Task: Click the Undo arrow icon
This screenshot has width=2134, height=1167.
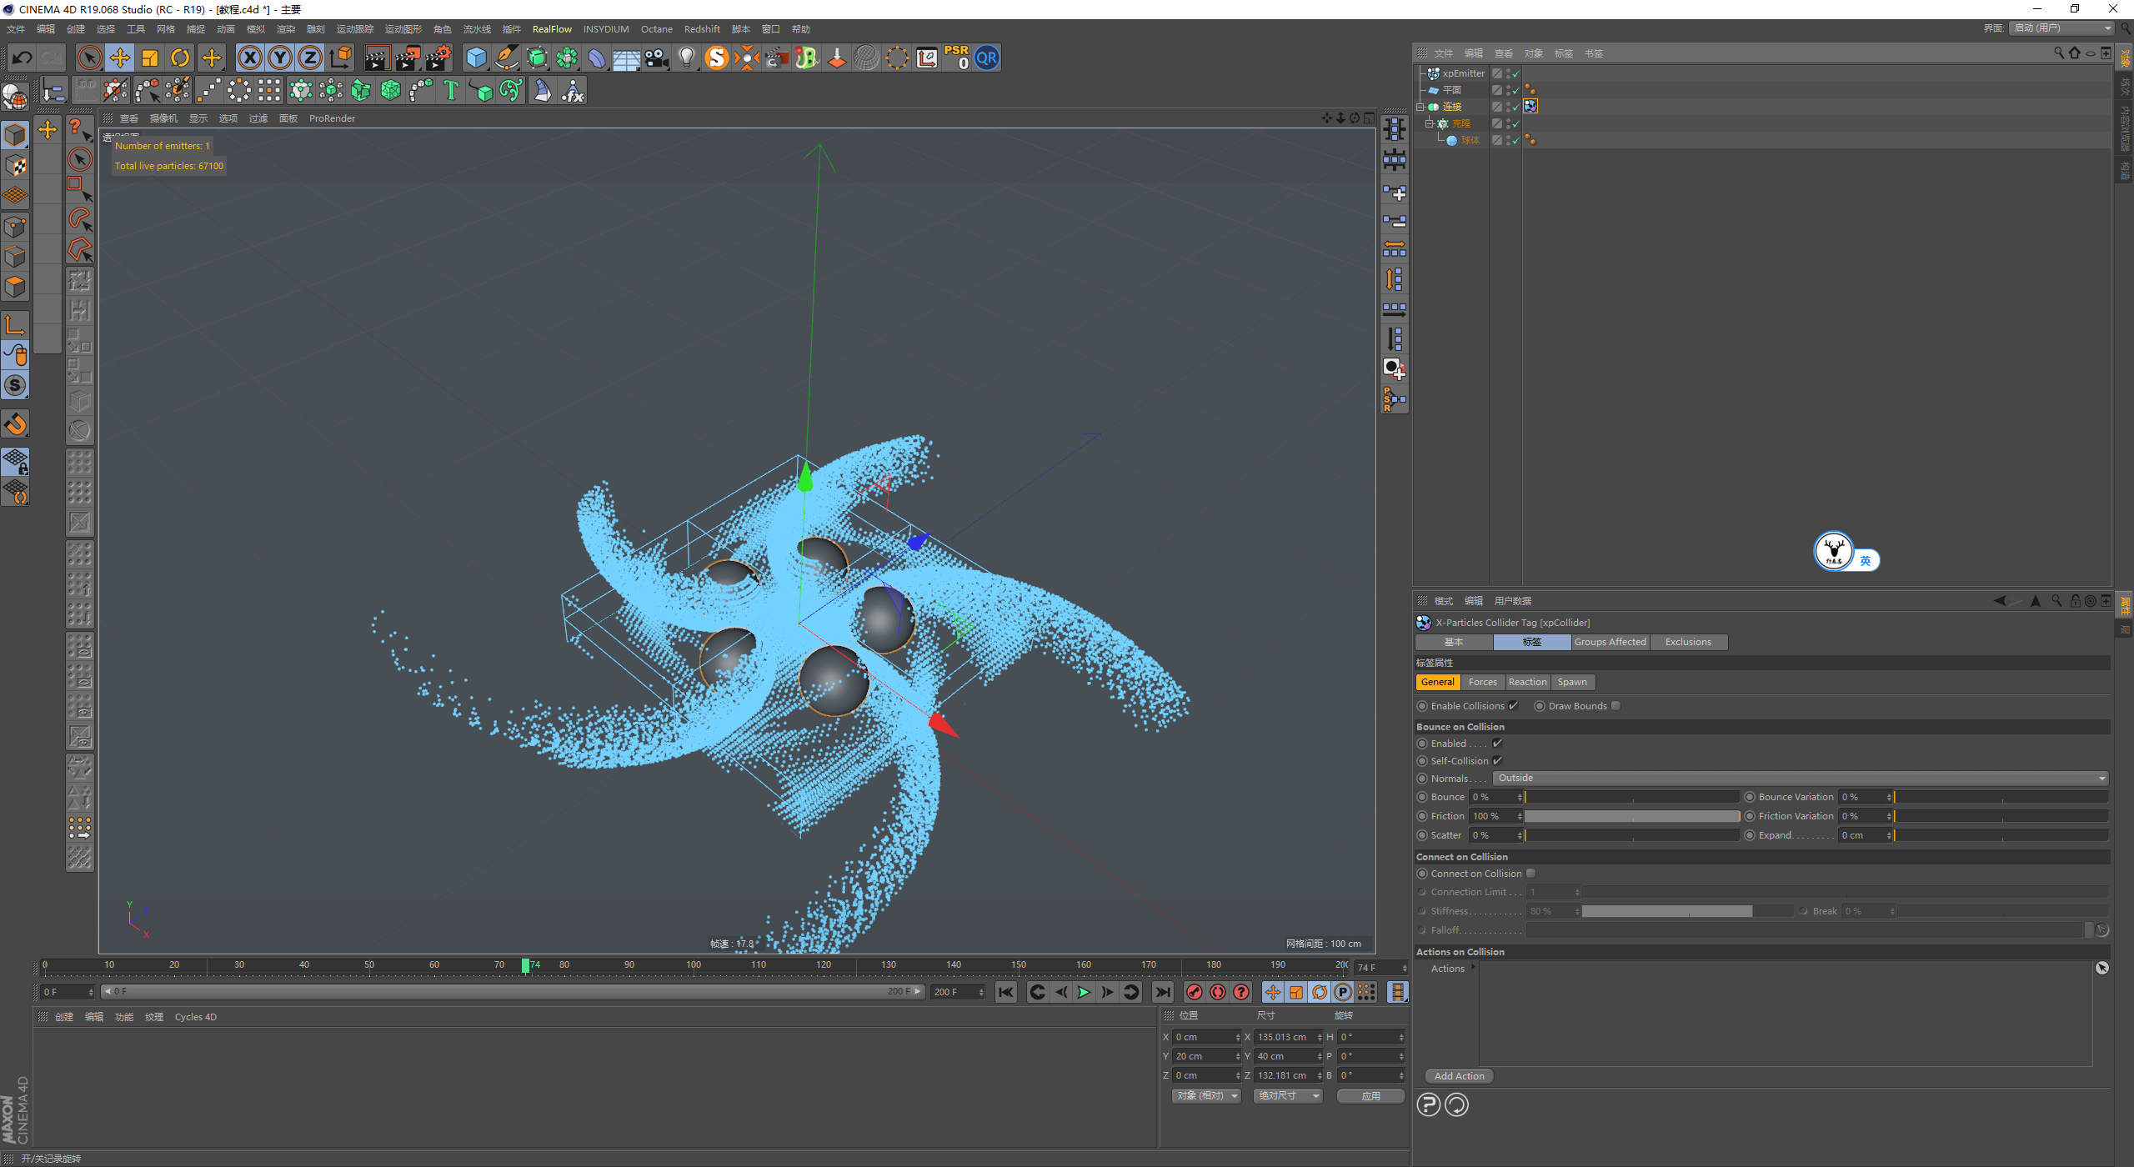Action: pyautogui.click(x=23, y=58)
